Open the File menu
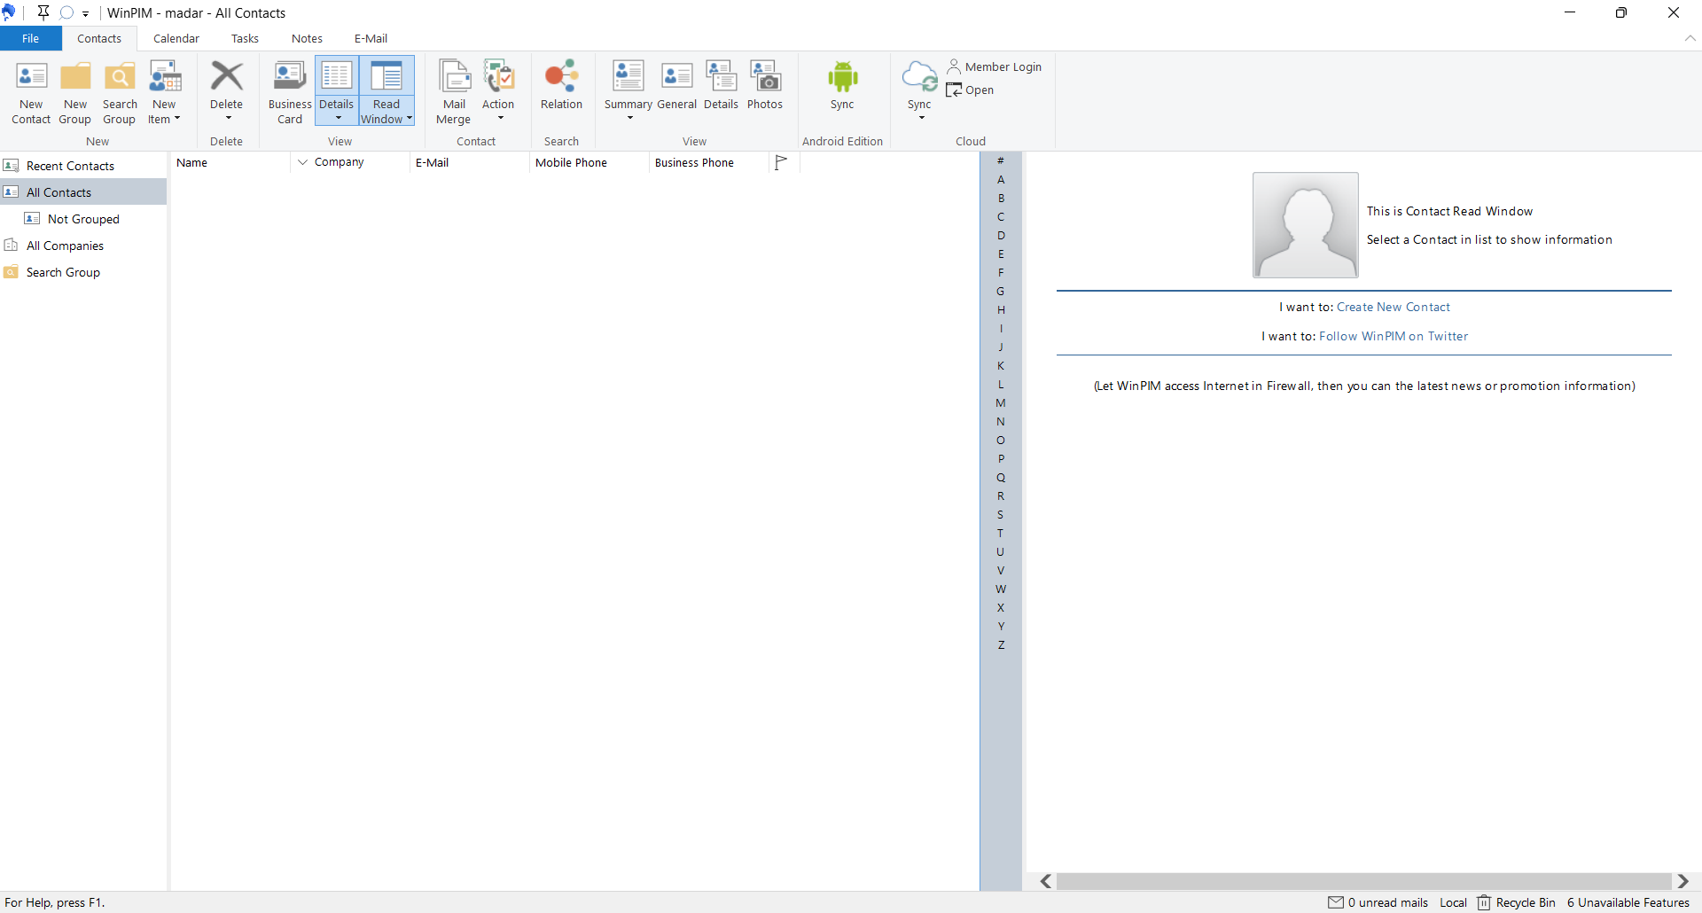 tap(31, 38)
